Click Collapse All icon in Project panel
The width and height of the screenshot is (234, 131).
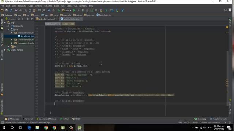[x=22, y=19]
